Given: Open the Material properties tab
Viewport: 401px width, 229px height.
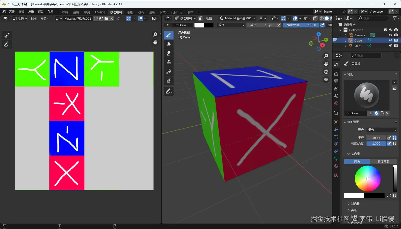Looking at the screenshot, I should pyautogui.click(x=336, y=166).
